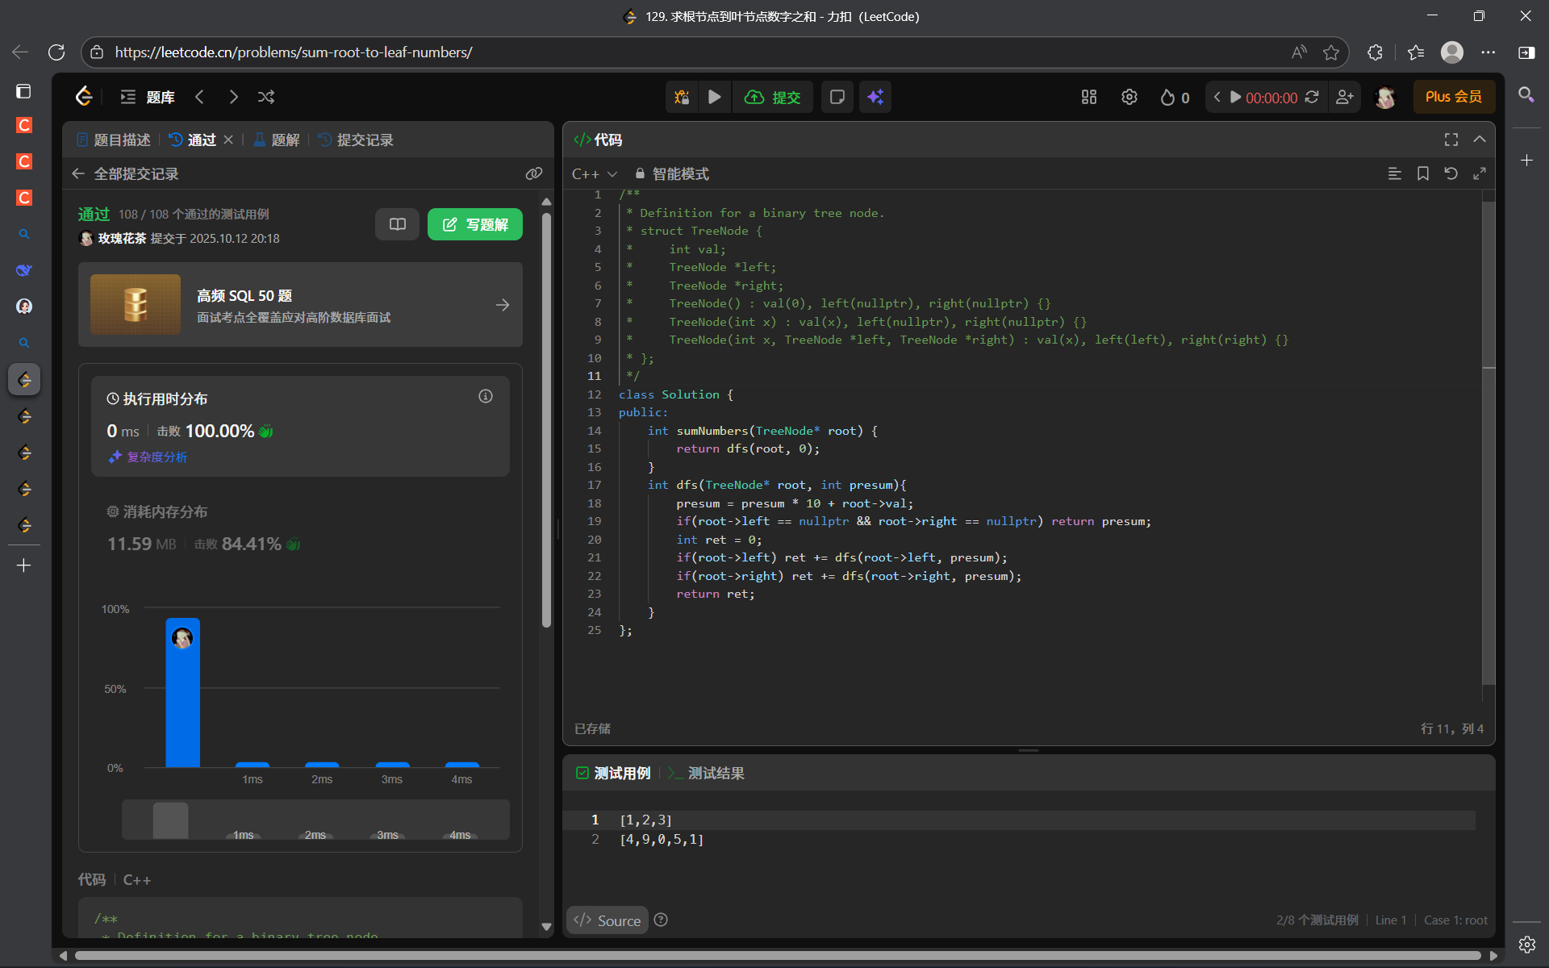Click the run code play icon
The width and height of the screenshot is (1549, 968).
(714, 97)
